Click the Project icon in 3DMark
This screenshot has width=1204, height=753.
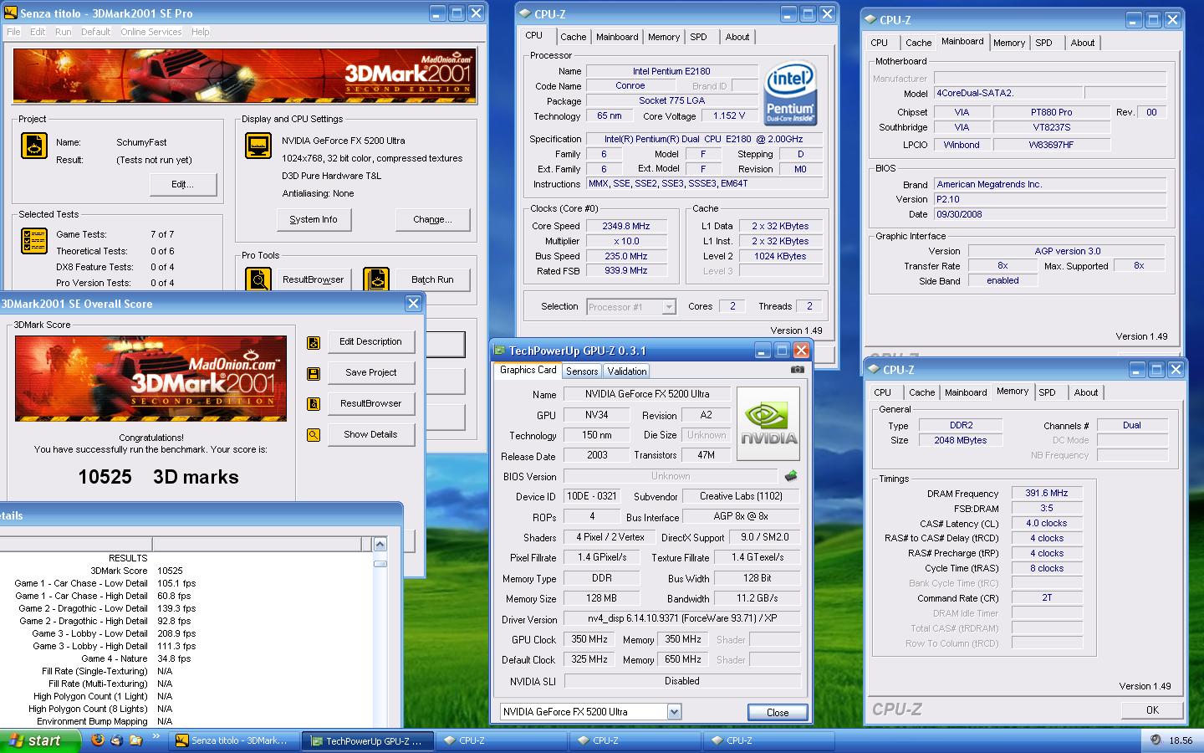coord(33,146)
